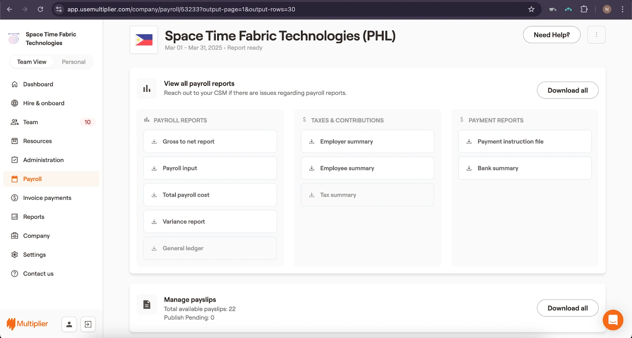Open the Chrome three-dot menu
This screenshot has height=338, width=632.
[x=623, y=9]
